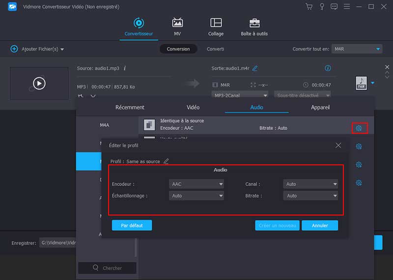The width and height of the screenshot is (393, 280).
Task: Open the Échantillonnage dropdown
Action: pyautogui.click(x=196, y=196)
